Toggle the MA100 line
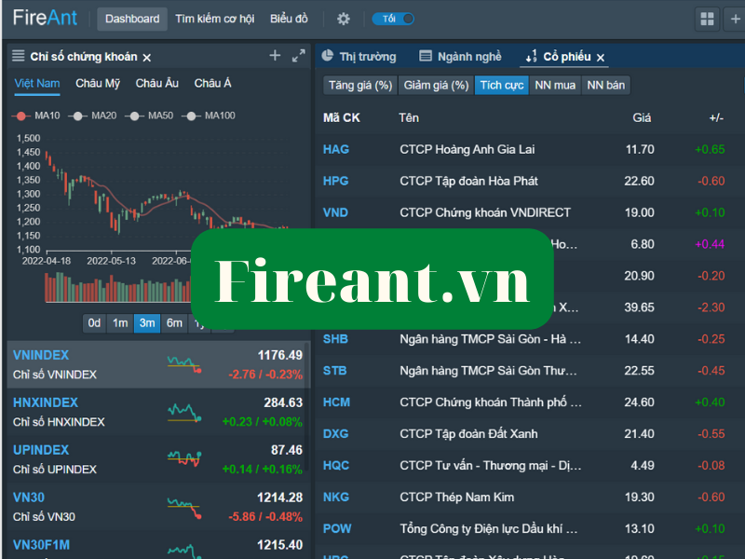 pyautogui.click(x=209, y=116)
